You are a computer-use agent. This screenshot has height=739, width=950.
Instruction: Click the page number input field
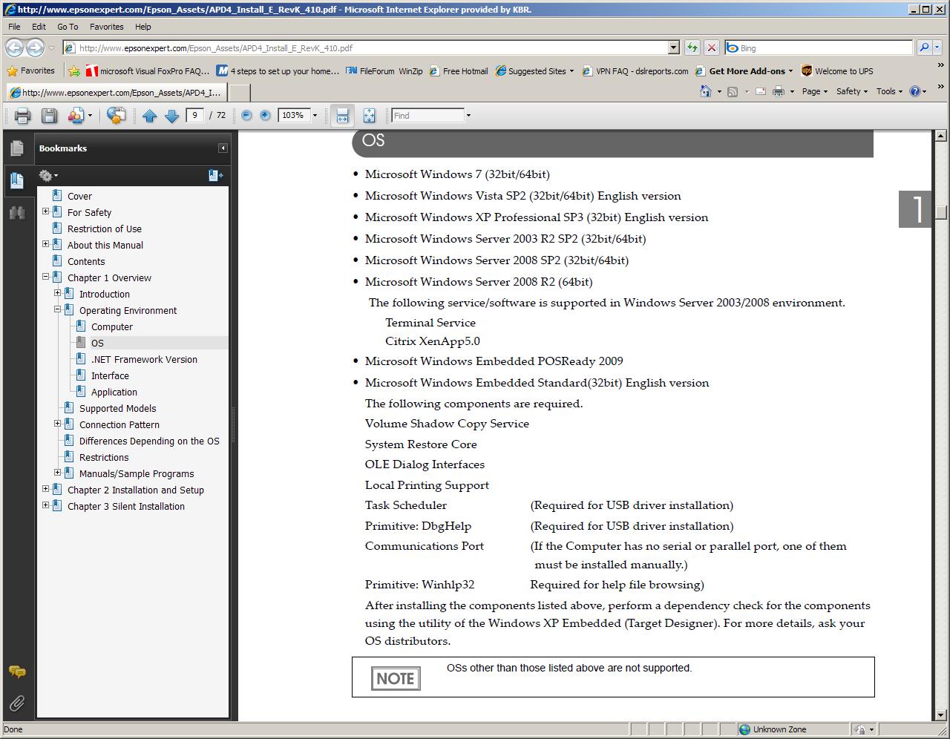[195, 116]
